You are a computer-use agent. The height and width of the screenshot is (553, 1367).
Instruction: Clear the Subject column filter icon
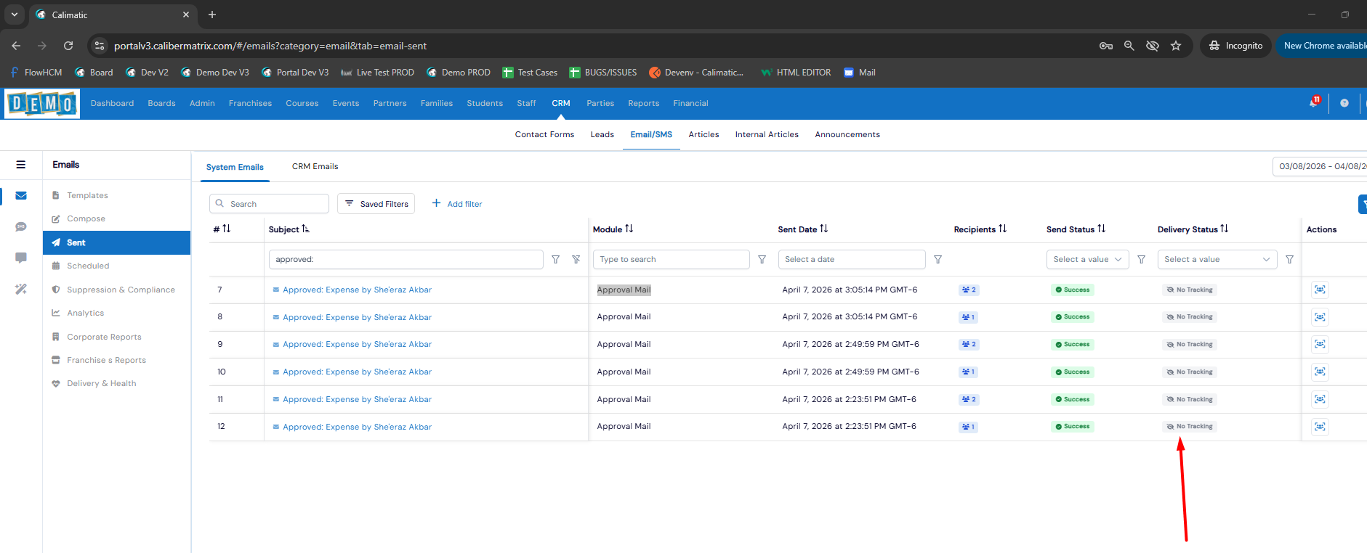pyautogui.click(x=576, y=260)
